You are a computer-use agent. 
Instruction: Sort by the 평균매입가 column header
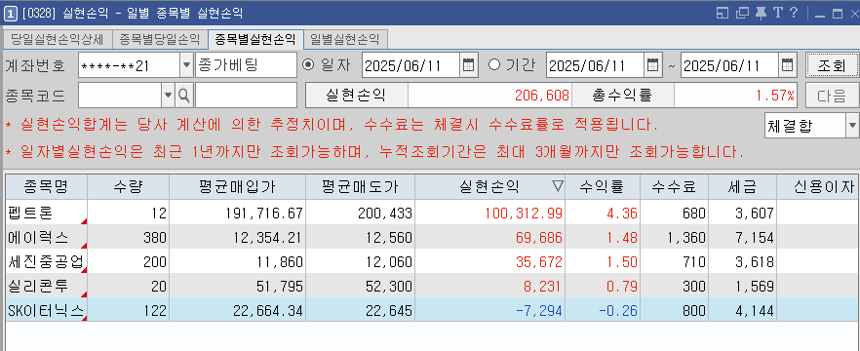(x=238, y=187)
